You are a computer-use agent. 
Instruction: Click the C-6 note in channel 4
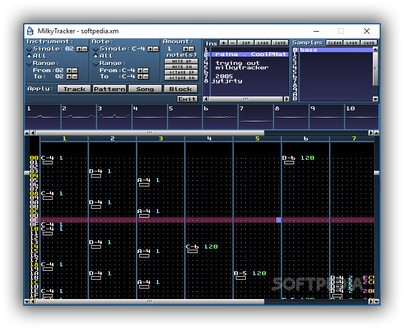[192, 247]
